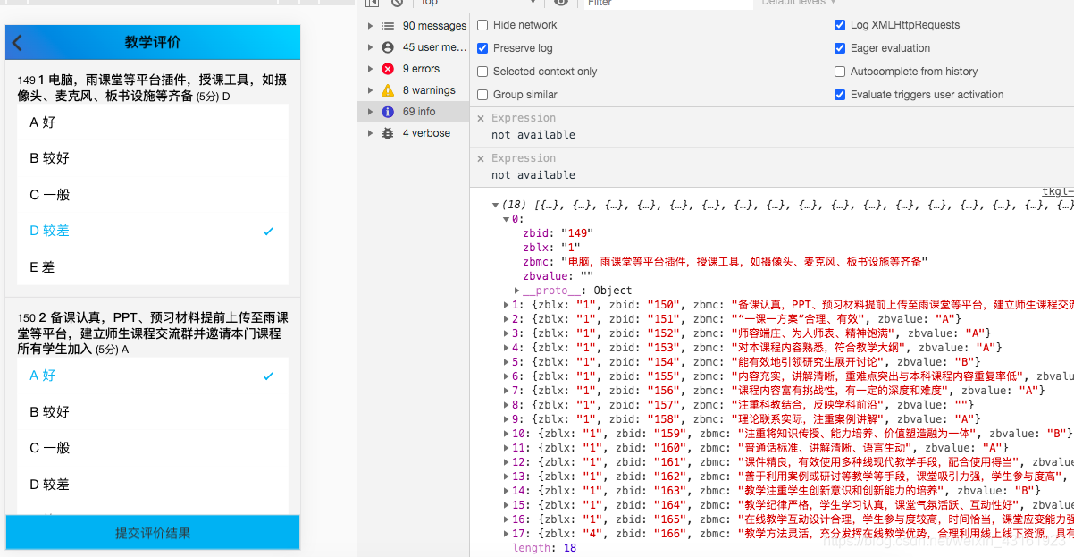
Task: Click array row 11 "普通话标准" entry
Action: (759, 448)
